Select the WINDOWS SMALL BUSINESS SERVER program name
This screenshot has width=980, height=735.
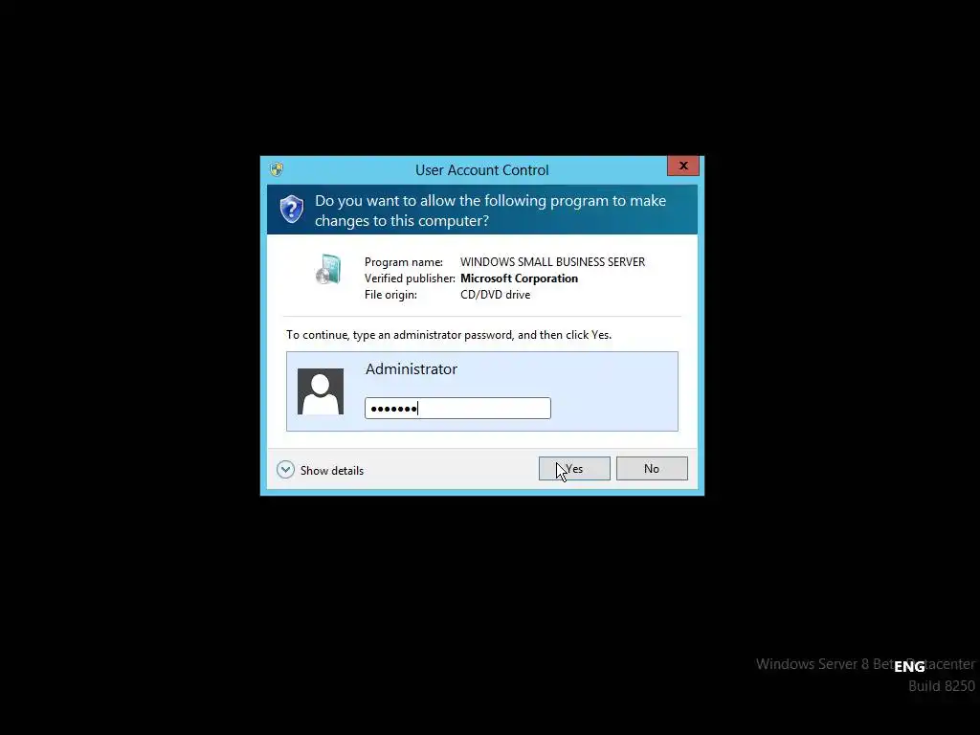click(552, 262)
